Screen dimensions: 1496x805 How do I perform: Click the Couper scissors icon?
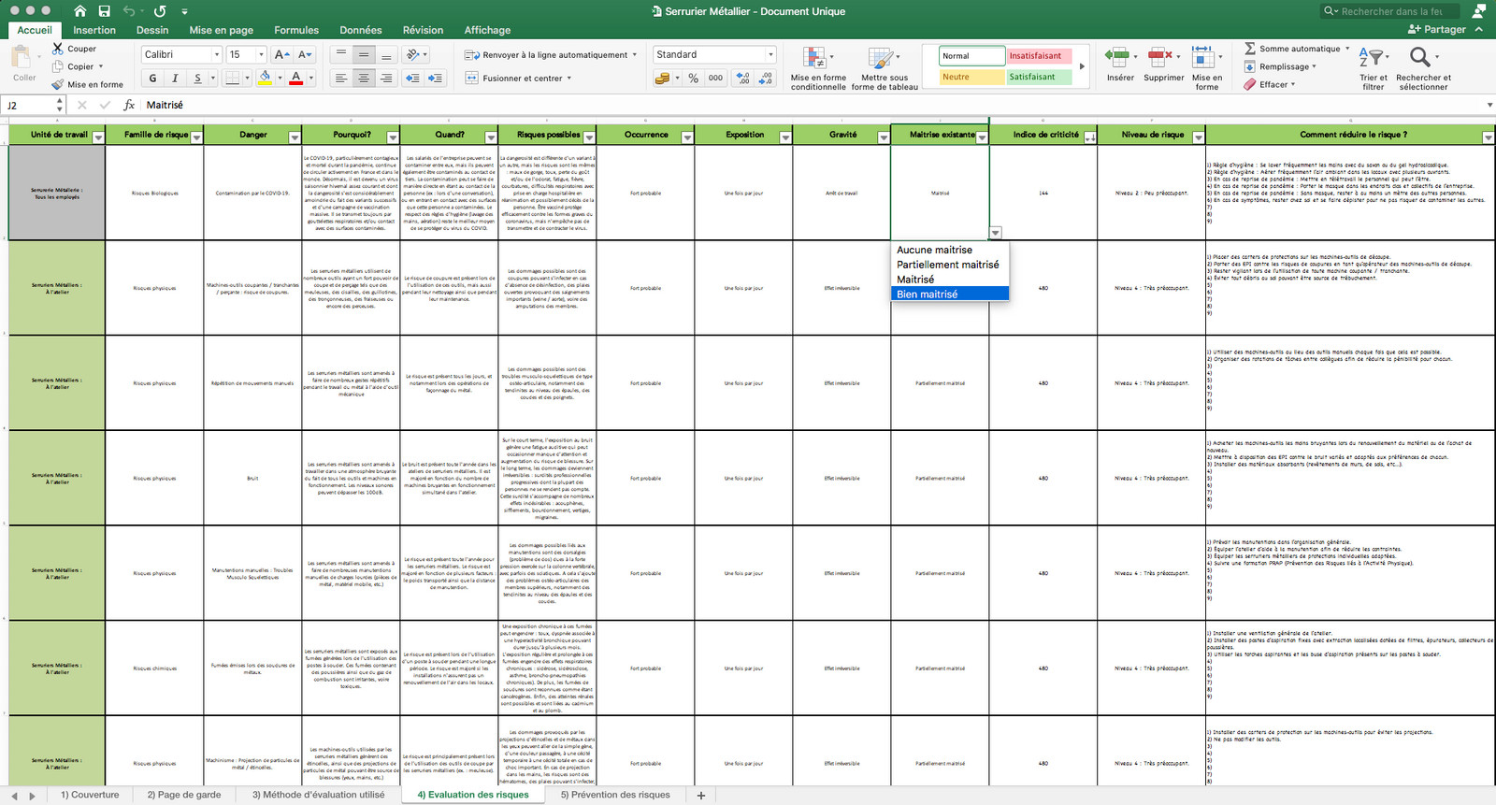58,49
